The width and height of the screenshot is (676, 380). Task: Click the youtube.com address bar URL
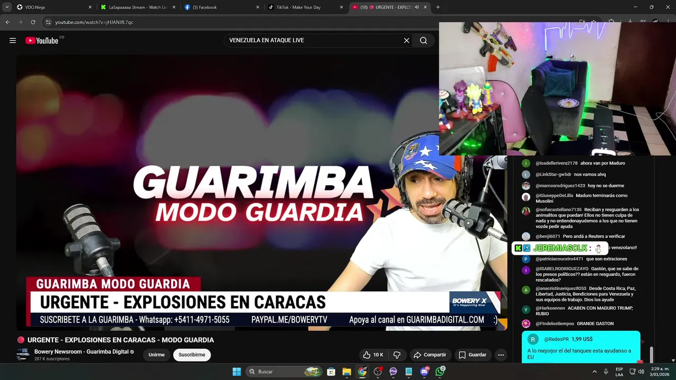coord(94,22)
